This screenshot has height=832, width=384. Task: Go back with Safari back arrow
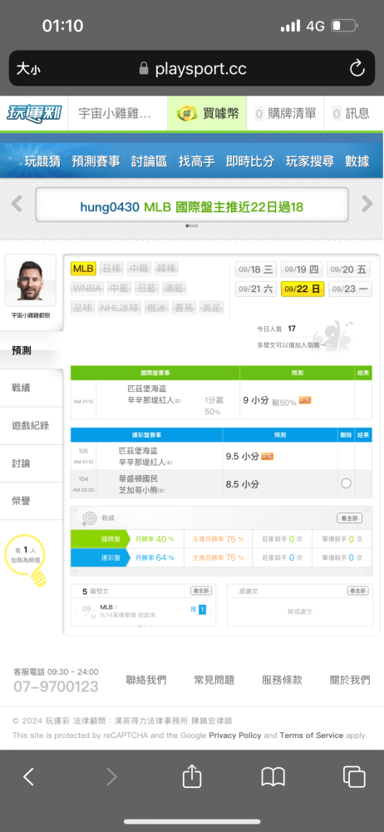click(28, 777)
